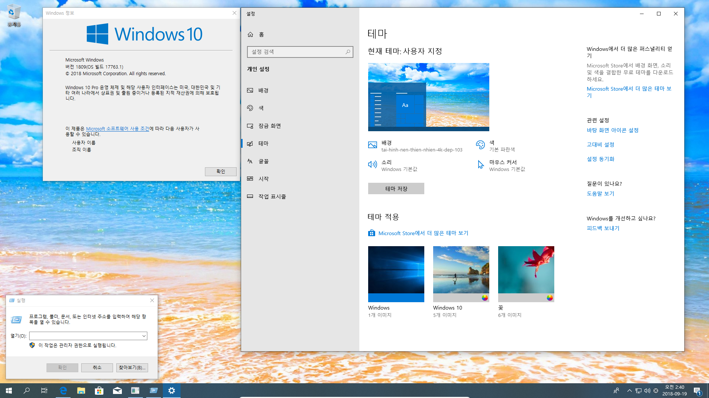Click 확인 button in Windows 정보 dialog
Viewport: 709px width, 398px height.
pyautogui.click(x=221, y=171)
